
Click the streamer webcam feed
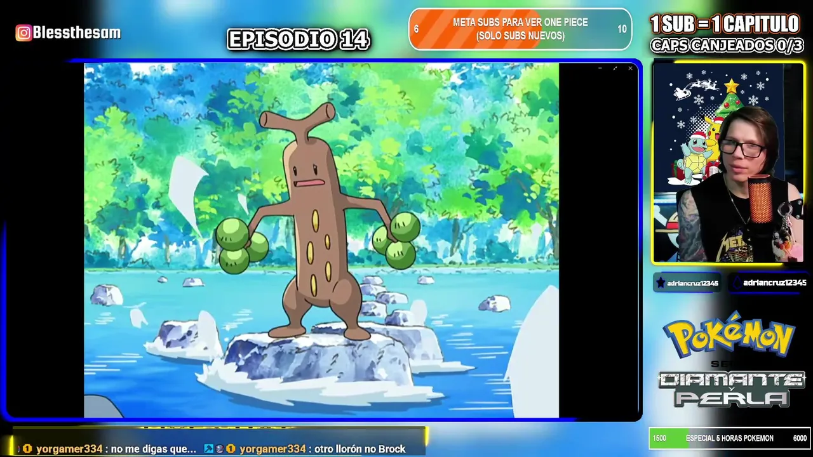coord(728,162)
